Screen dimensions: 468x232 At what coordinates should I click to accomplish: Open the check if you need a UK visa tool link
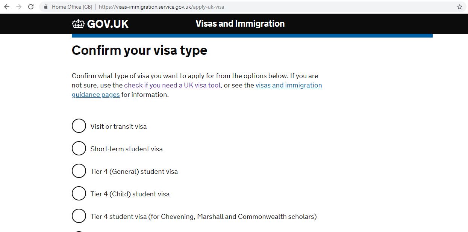point(172,85)
